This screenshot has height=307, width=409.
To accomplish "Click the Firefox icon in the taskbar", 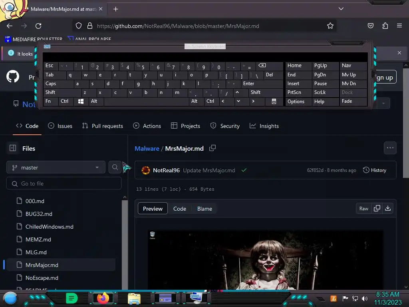I will [103, 298].
